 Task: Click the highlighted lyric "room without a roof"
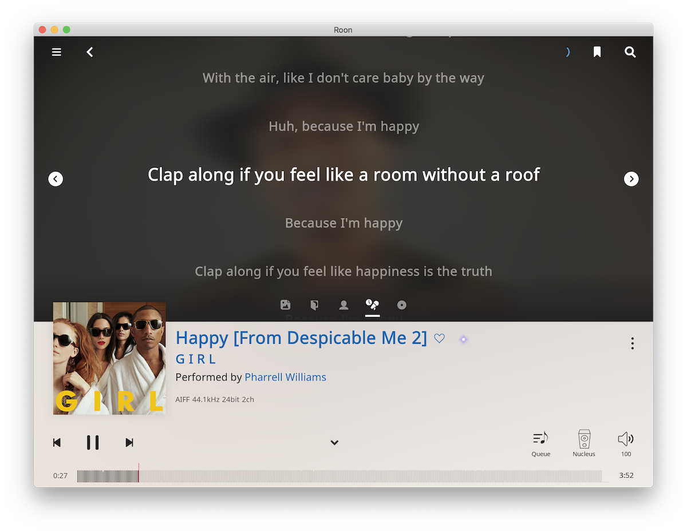click(x=343, y=174)
